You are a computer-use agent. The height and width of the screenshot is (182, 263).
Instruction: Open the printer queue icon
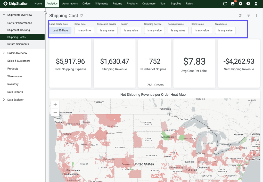pyautogui.click(x=233, y=4)
